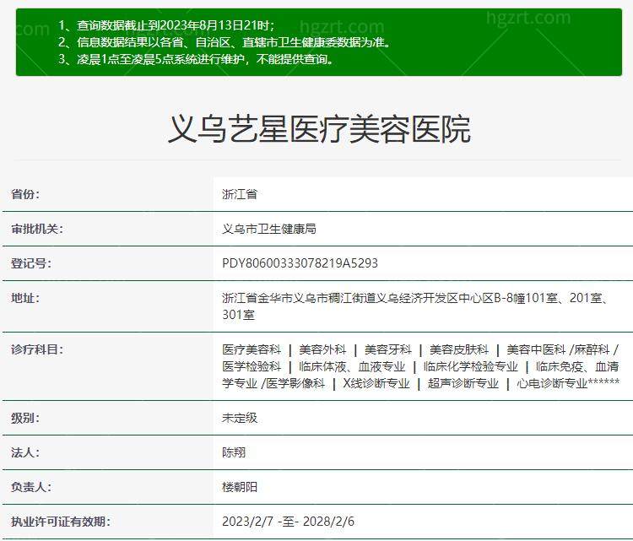Image resolution: width=633 pixels, height=541 pixels.
Task: Click the 地址 label
Action: tap(25, 298)
